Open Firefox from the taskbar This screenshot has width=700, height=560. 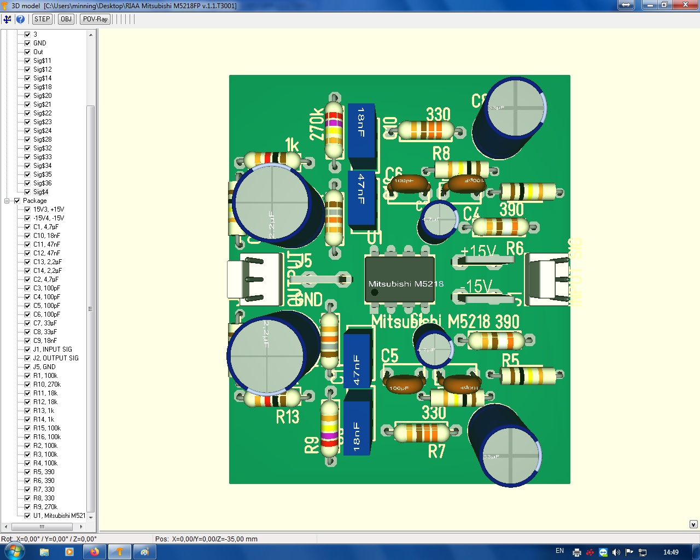pyautogui.click(x=95, y=552)
